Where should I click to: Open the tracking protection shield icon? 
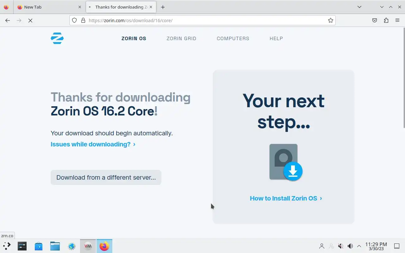coord(74,20)
